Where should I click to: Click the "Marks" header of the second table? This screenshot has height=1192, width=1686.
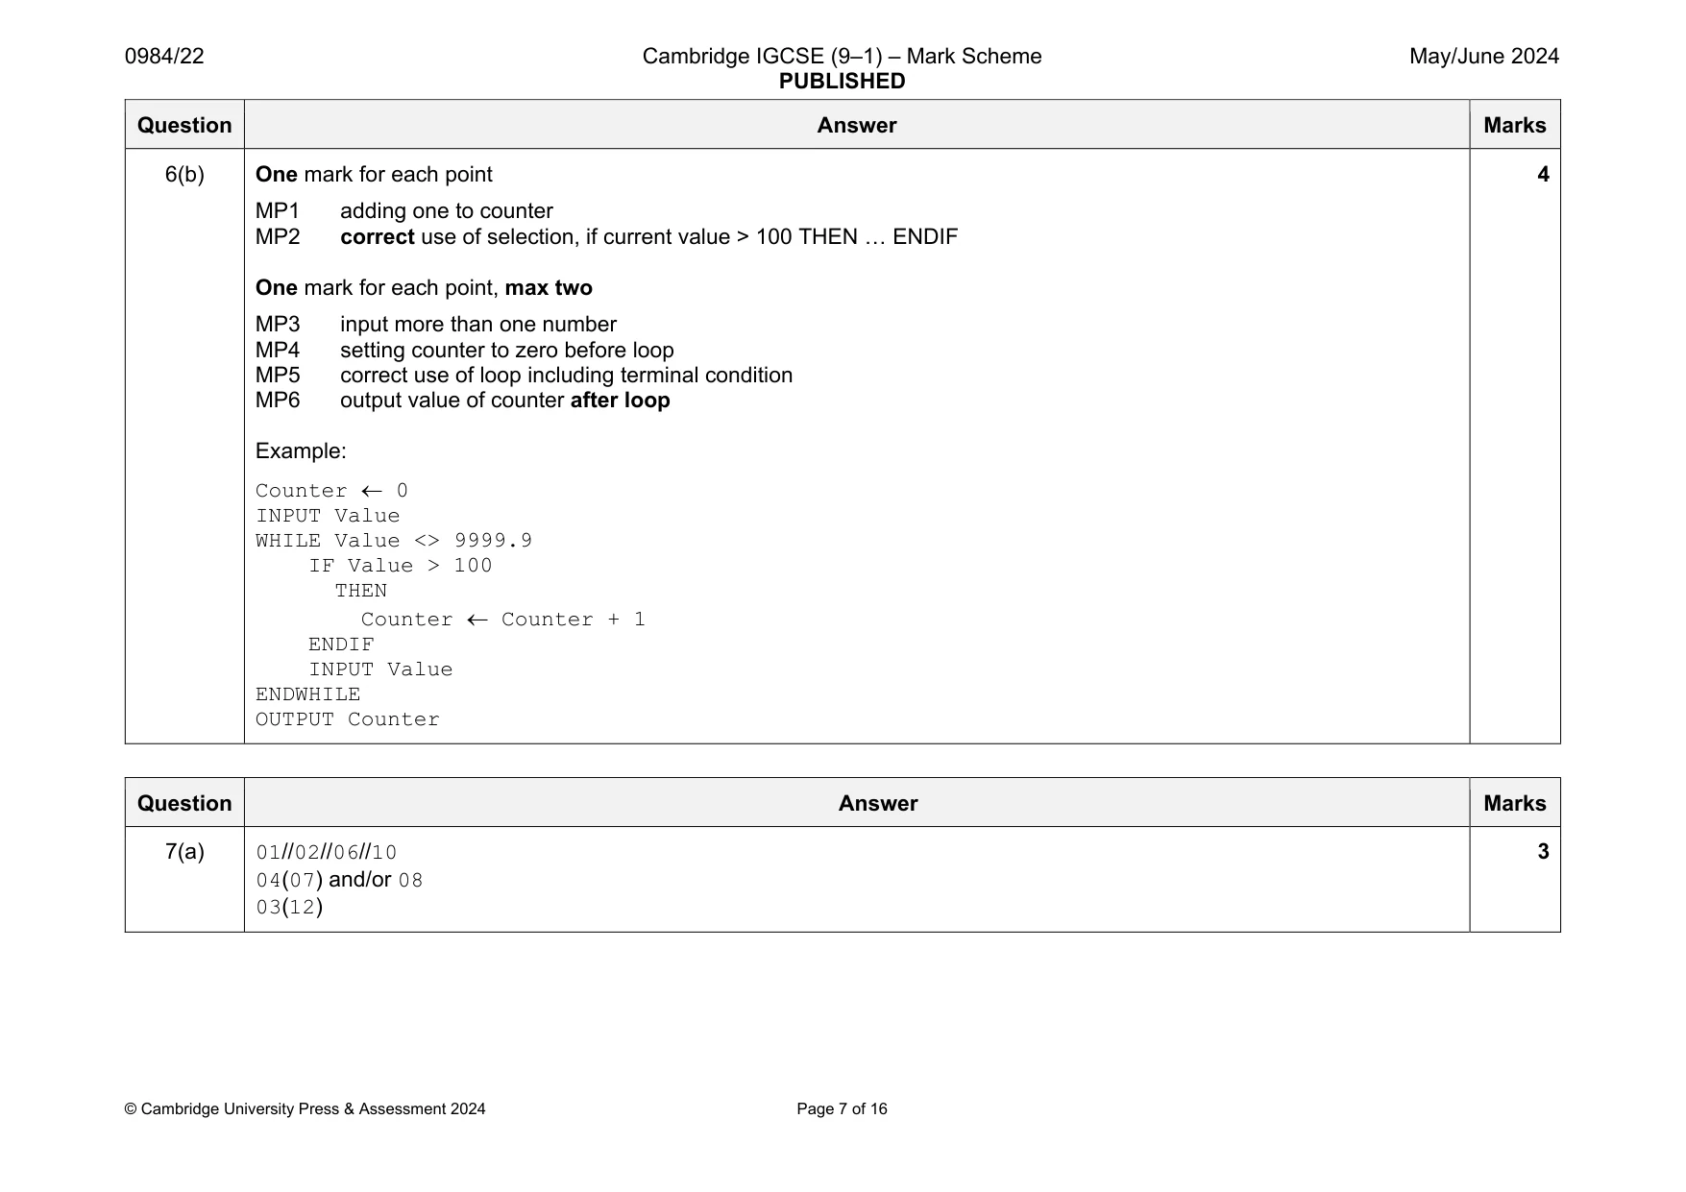pos(1515,804)
